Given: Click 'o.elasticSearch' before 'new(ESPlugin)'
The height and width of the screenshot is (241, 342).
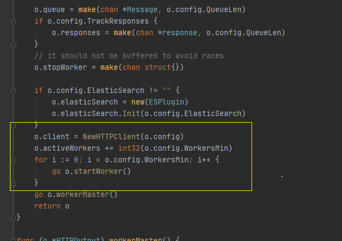Looking at the screenshot, I should 84,102.
